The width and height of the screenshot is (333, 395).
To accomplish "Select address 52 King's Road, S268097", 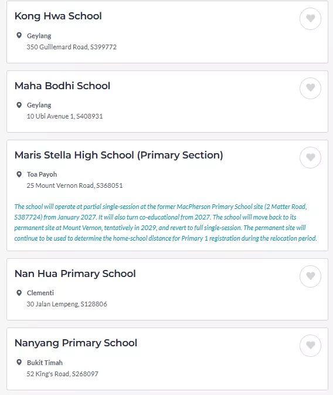I will point(62,374).
